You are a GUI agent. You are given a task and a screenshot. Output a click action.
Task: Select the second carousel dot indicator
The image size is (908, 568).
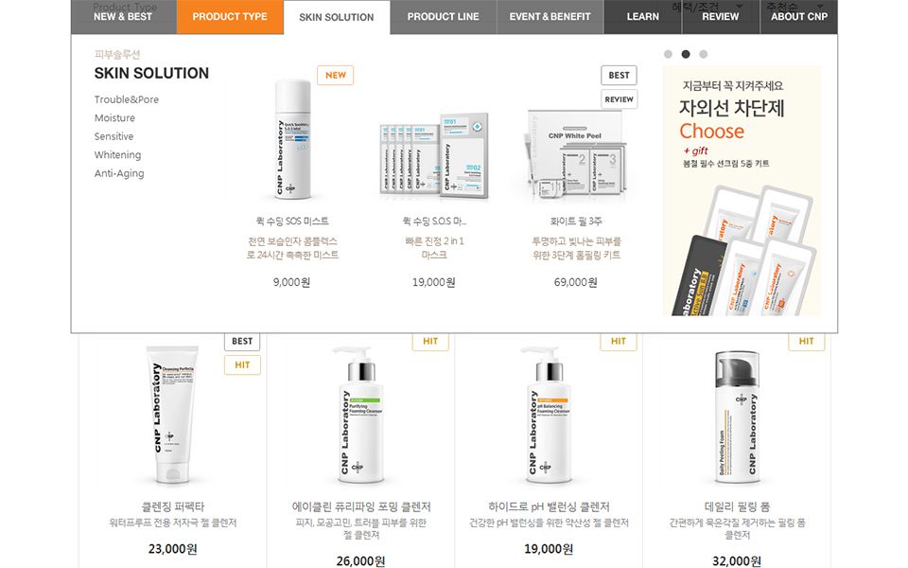(x=686, y=54)
